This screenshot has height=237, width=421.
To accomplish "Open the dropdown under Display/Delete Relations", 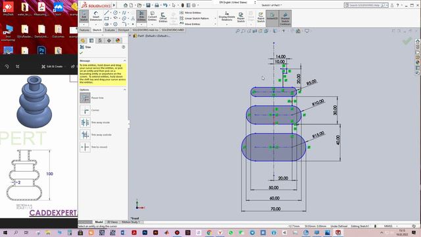I will (227, 24).
